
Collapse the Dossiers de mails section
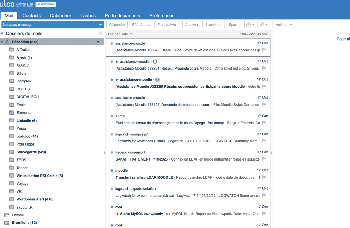2,34
